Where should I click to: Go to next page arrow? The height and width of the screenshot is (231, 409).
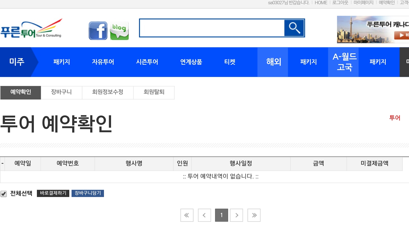pyautogui.click(x=237, y=215)
